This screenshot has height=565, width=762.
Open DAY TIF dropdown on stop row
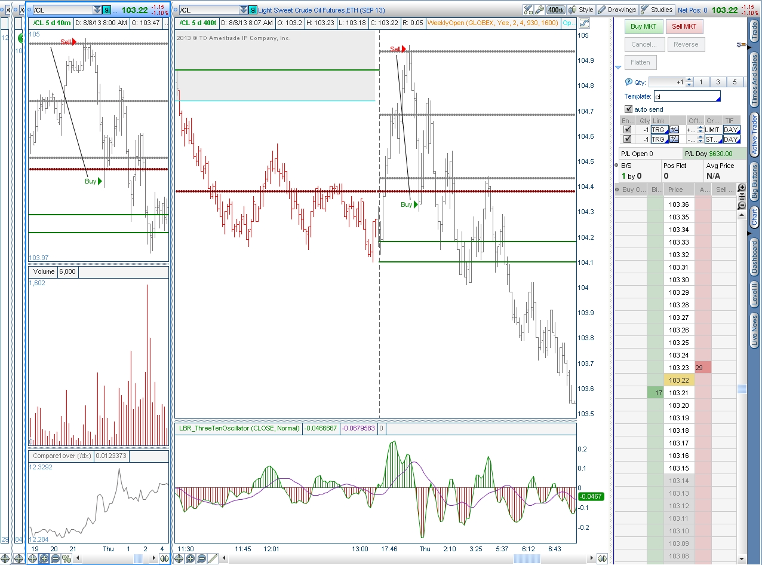(732, 139)
